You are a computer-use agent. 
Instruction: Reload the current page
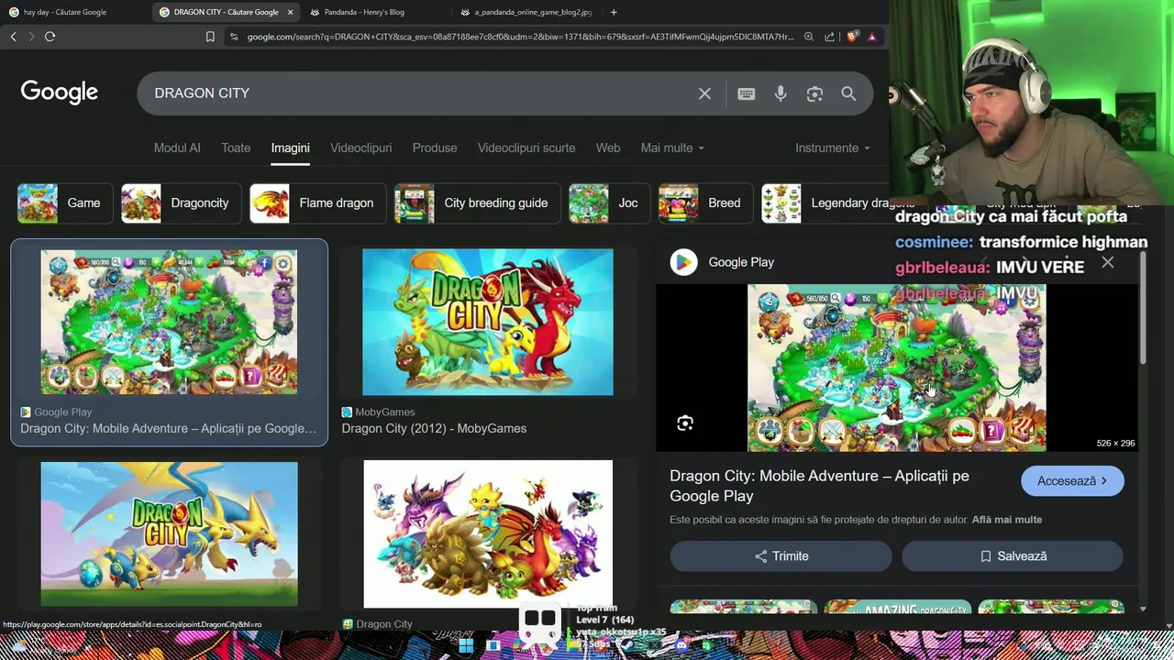50,37
